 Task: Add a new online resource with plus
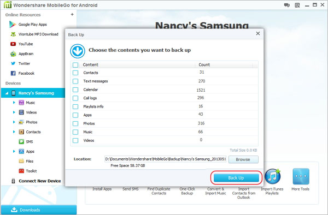(72, 14)
